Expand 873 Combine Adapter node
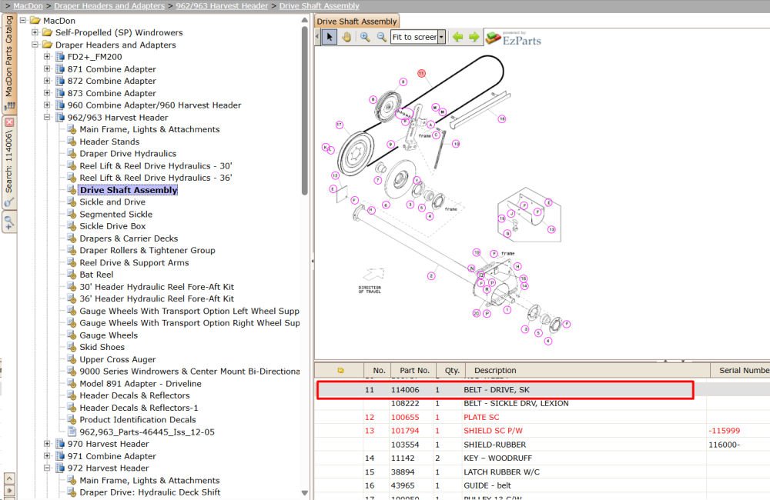Image resolution: width=770 pixels, height=500 pixels. point(47,93)
